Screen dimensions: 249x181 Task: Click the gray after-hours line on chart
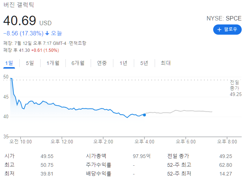pos(179,111)
